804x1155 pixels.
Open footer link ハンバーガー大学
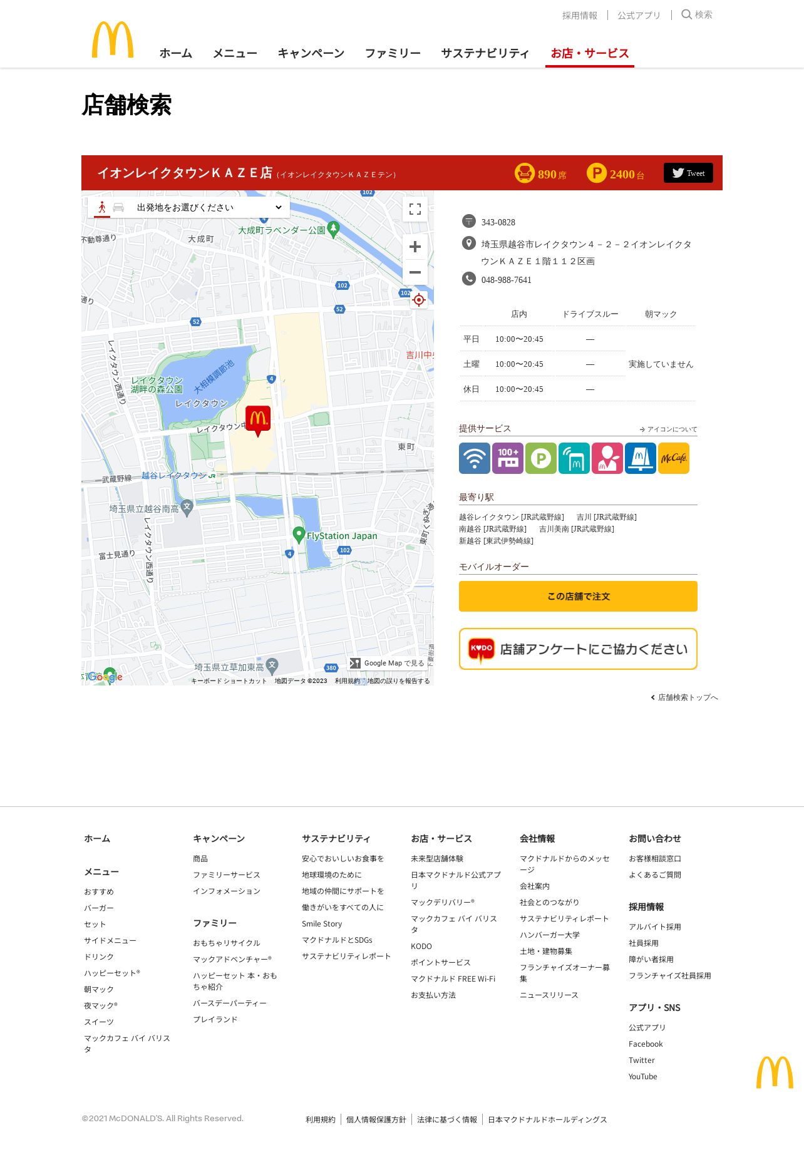[550, 935]
